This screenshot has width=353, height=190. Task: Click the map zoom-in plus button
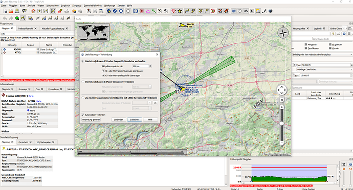point(282,107)
